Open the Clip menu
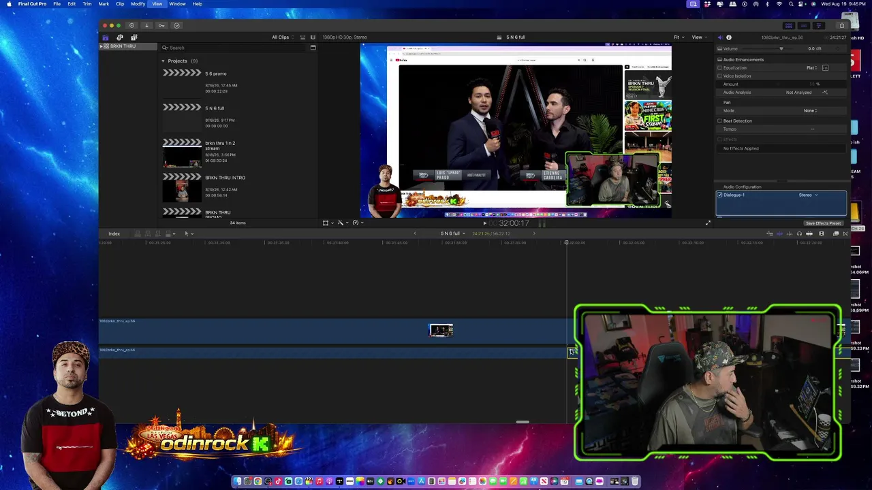 (x=120, y=4)
